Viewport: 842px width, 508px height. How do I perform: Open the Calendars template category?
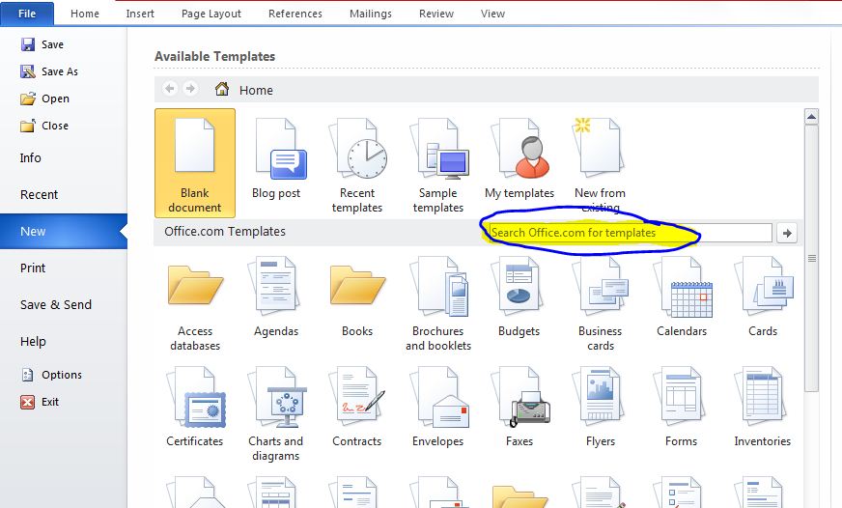682,296
